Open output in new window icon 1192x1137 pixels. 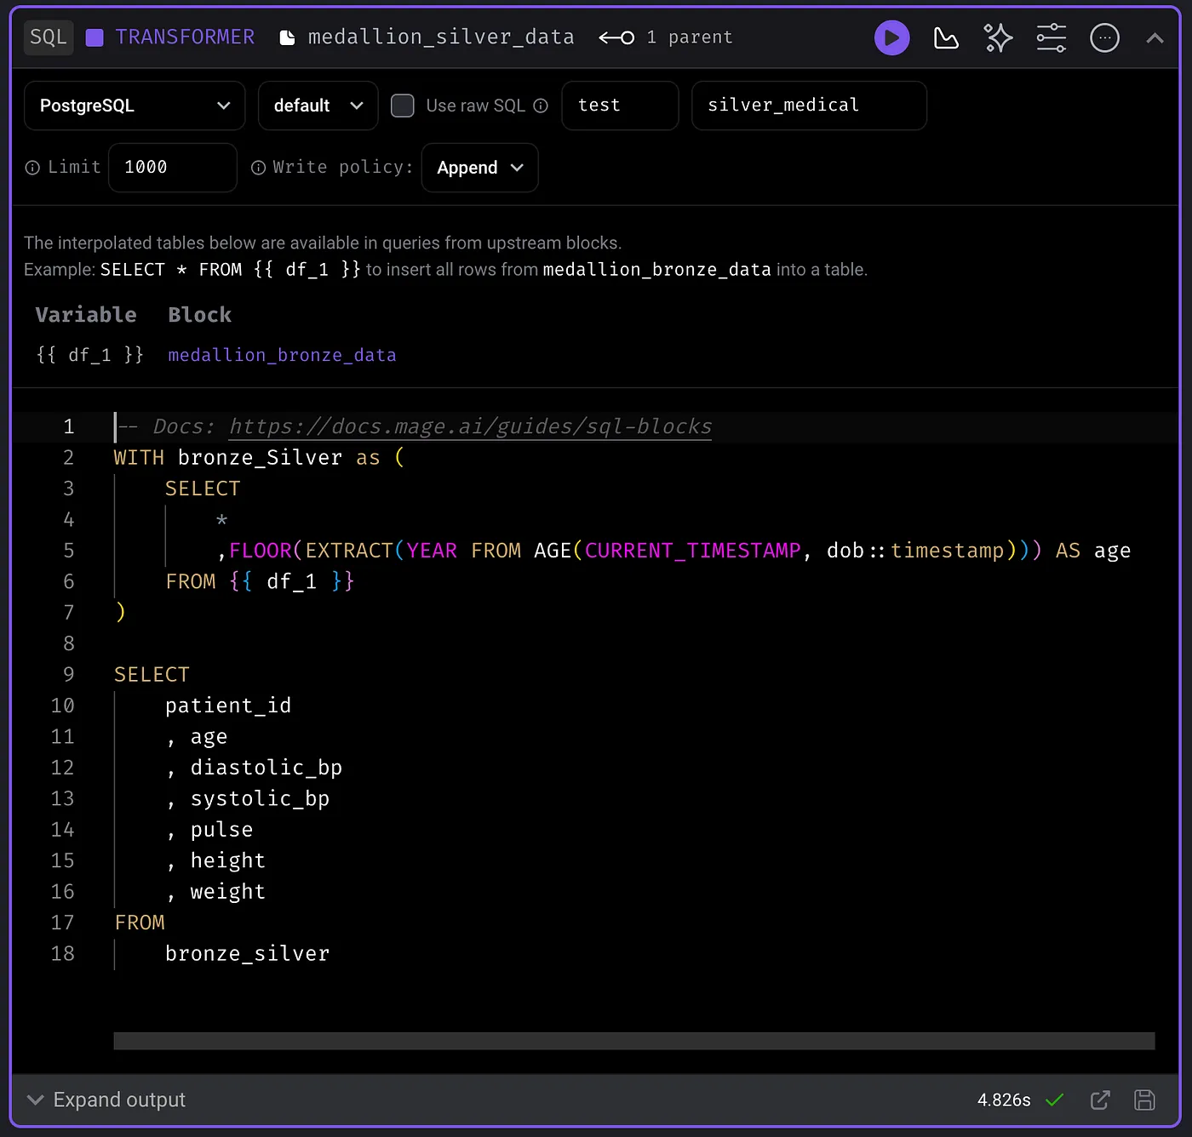(x=1100, y=1100)
